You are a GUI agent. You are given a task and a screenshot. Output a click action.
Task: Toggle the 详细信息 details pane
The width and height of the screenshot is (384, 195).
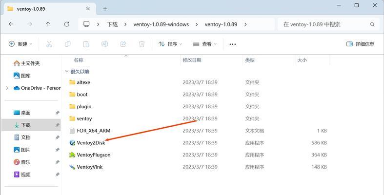tap(360, 44)
